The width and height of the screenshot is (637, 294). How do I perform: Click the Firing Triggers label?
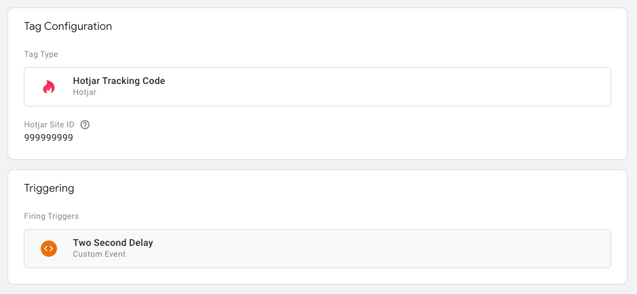[52, 216]
